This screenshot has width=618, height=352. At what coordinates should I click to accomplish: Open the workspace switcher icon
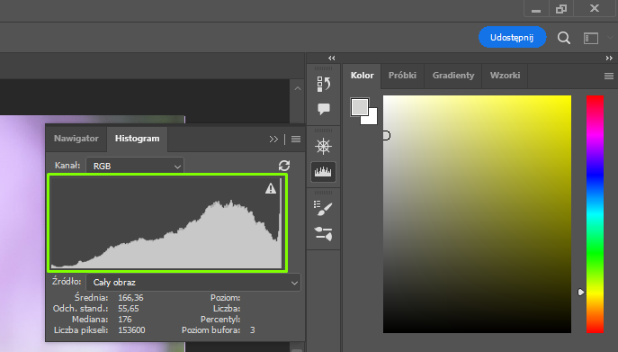tap(591, 38)
